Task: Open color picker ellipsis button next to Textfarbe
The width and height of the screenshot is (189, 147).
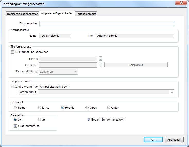Action: pyautogui.click(x=101, y=65)
